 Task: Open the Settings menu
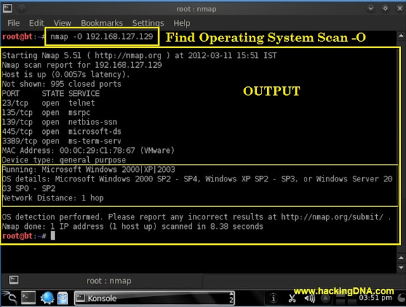point(148,23)
